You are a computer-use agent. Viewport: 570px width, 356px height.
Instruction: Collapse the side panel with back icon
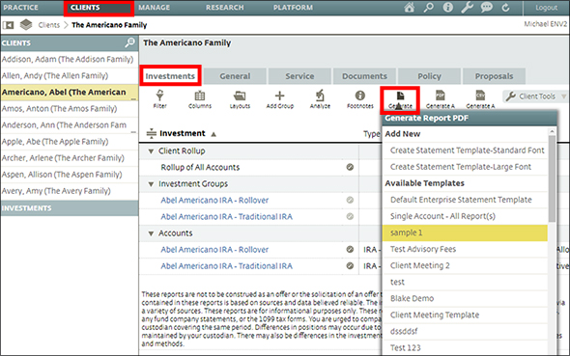9,25
